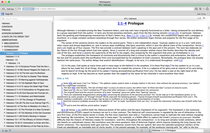Click the pane divider handle below search bar
210x133 pixels.
pos(105,11)
